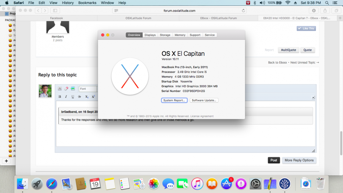Toggle editing mode icon in reply editor
The image size is (343, 193).
point(60,89)
